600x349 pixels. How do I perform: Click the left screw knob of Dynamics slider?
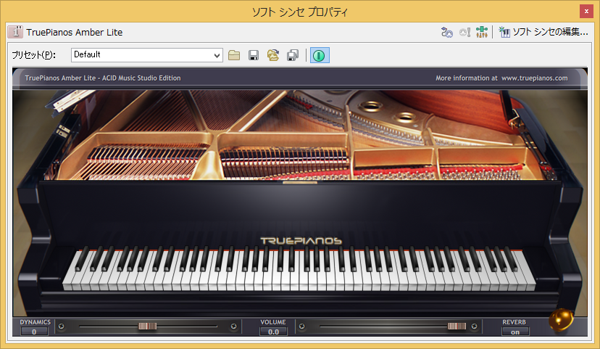coord(61,327)
